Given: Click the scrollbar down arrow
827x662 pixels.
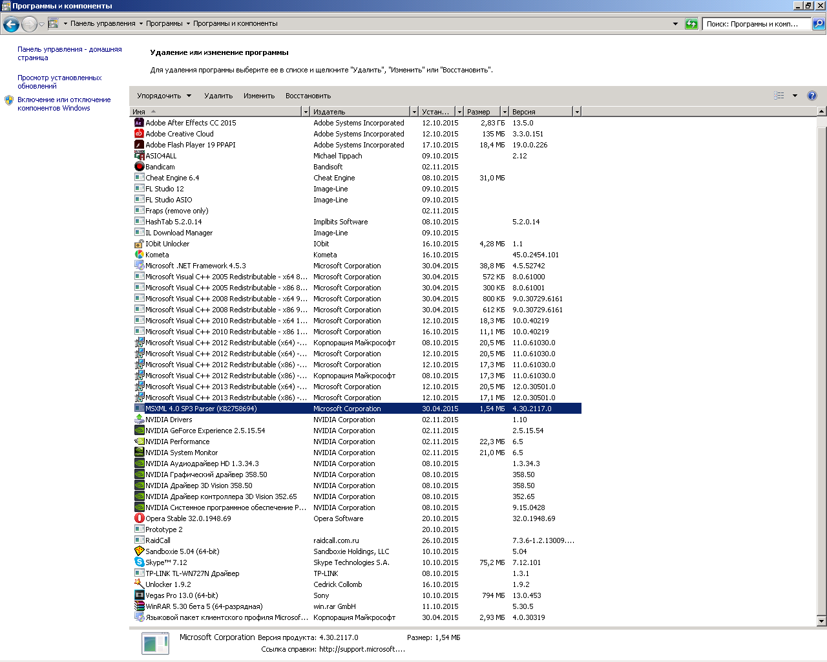Looking at the screenshot, I should click(x=822, y=621).
